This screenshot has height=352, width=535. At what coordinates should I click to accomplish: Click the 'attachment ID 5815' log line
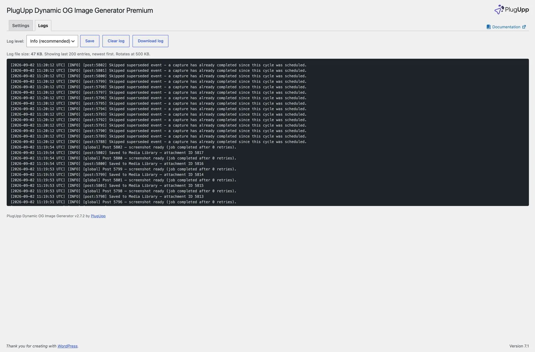pyautogui.click(x=107, y=185)
